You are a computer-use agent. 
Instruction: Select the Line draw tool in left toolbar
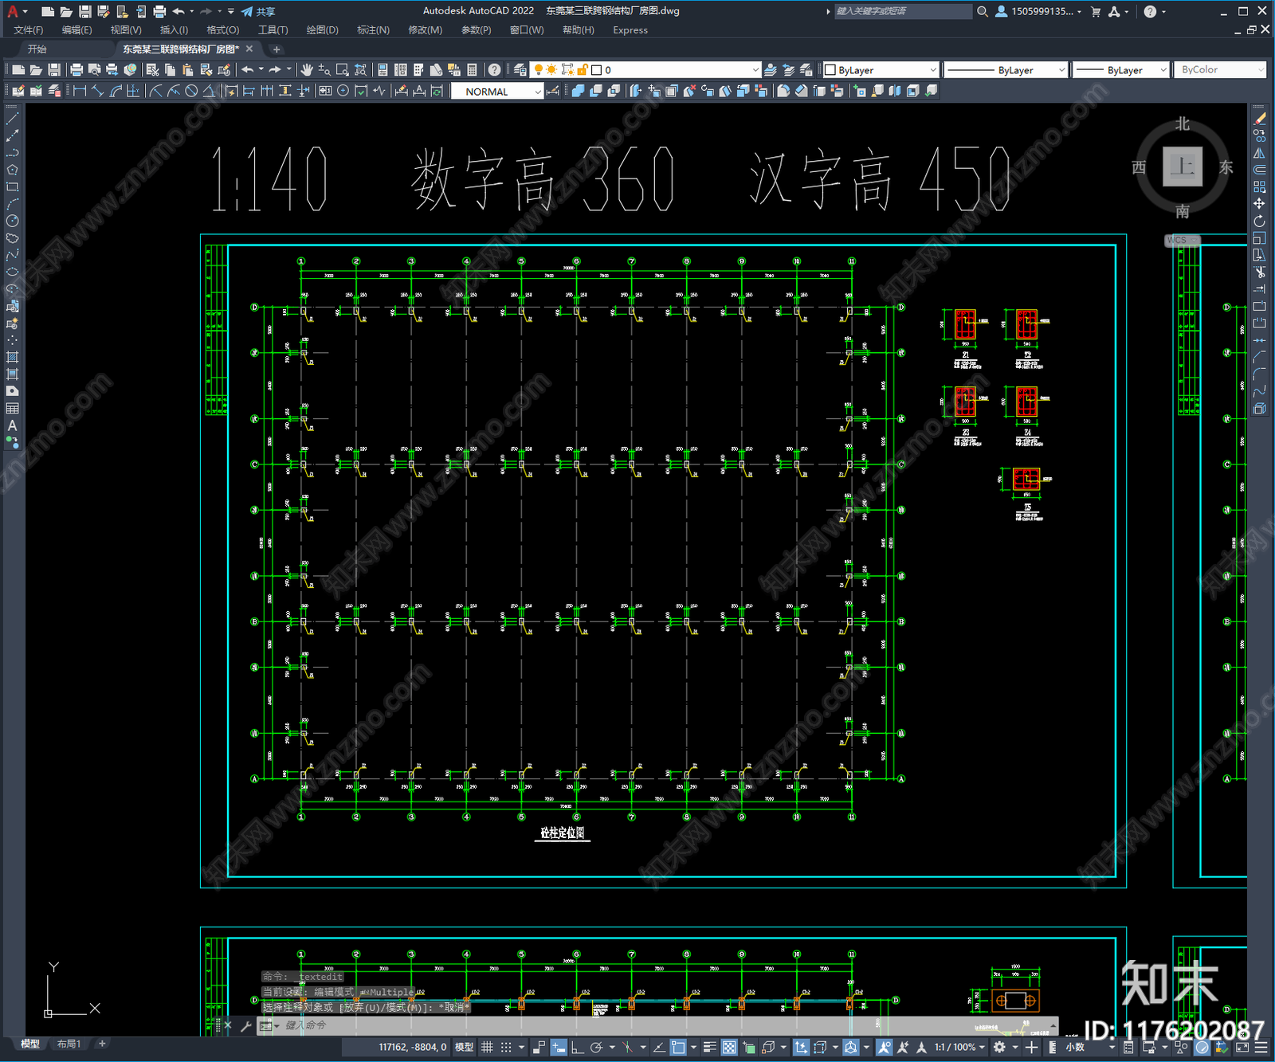(x=12, y=118)
